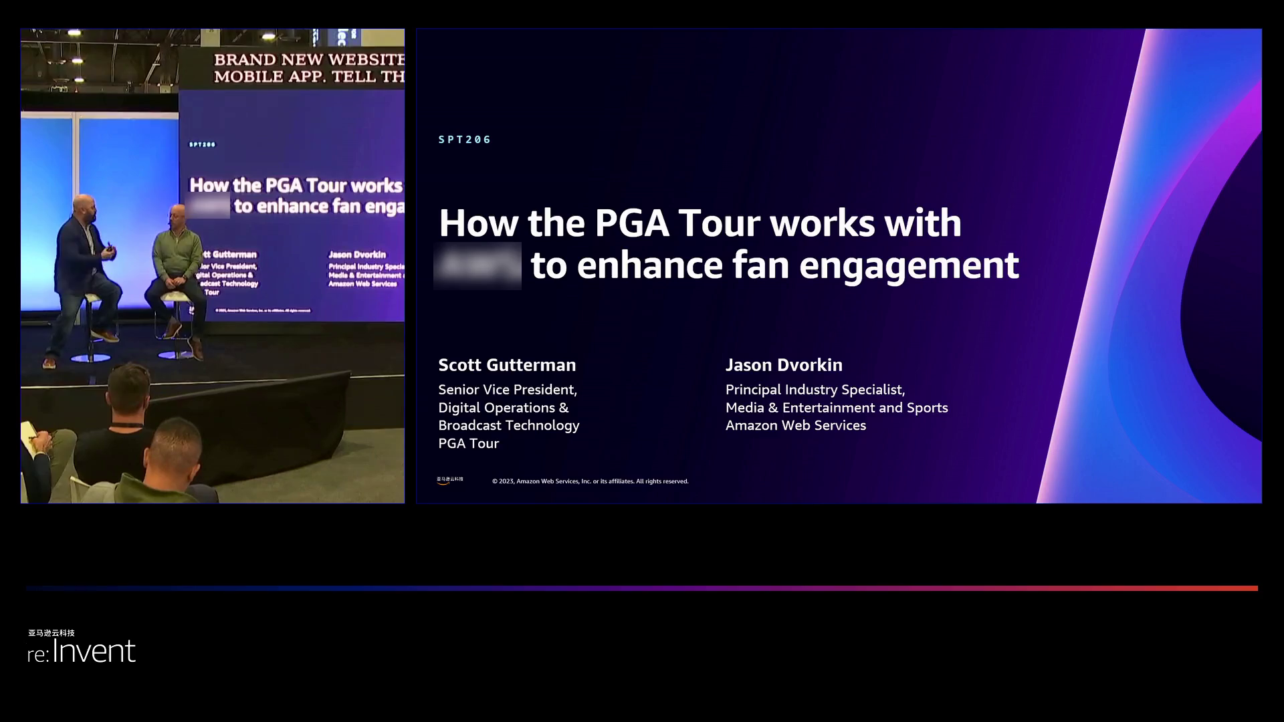
Task: Click the blurred AWS logo in the title
Action: [x=478, y=265]
